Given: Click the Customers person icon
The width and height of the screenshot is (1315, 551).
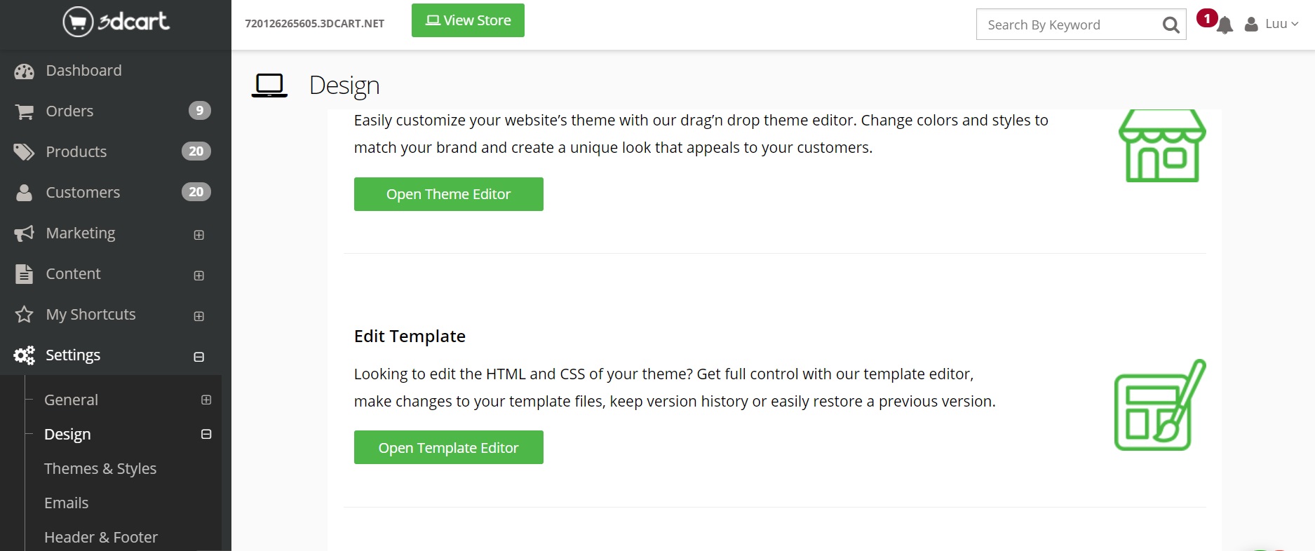Looking at the screenshot, I should 25,193.
